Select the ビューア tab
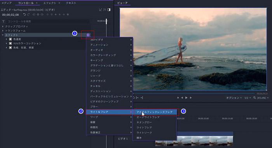The width and height of the screenshot is (272, 148). coord(122,3)
